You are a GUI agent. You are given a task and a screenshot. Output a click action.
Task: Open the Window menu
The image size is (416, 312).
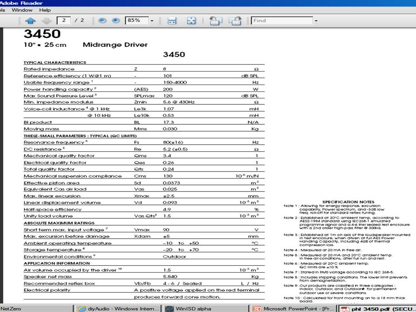22,10
